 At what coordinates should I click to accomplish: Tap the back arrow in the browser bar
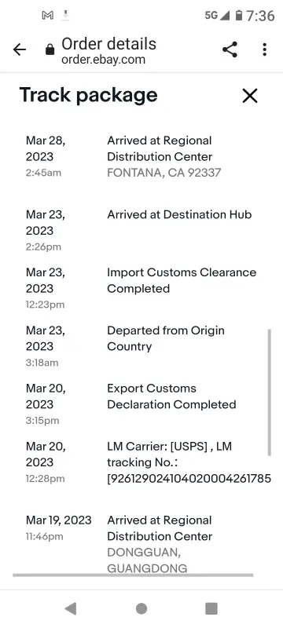(19, 49)
